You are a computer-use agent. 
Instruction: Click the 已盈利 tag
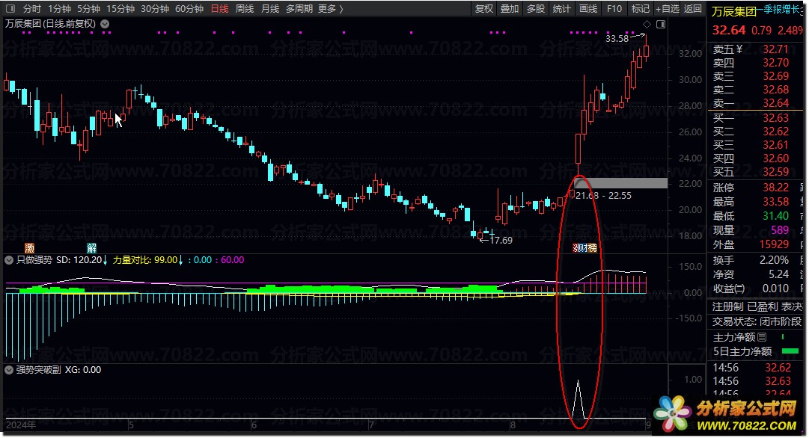pos(762,307)
